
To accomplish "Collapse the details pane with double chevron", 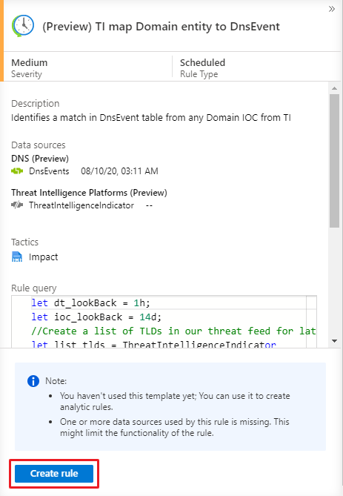I will (x=332, y=9).
